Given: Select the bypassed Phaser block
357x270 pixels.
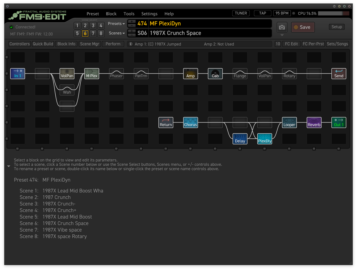Looking at the screenshot, I should 116,73.
